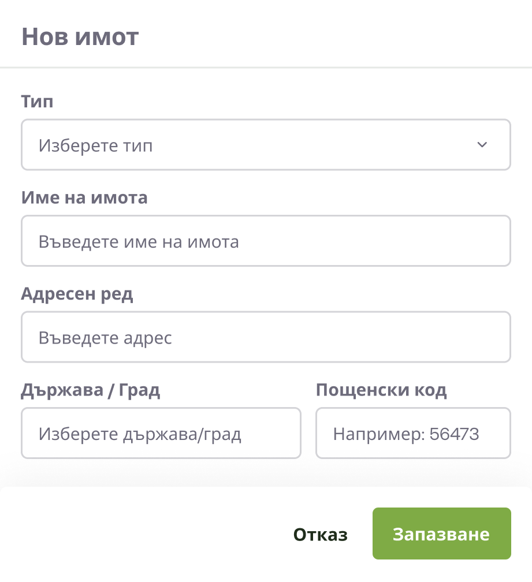Click the "Пощенски код" heading

(381, 390)
